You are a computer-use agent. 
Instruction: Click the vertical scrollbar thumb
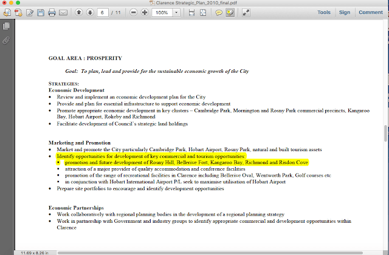point(385,132)
